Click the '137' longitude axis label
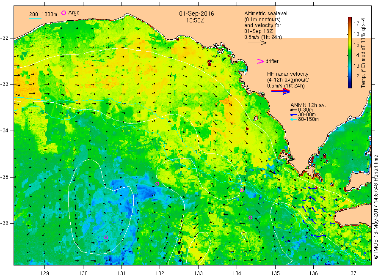381x279 pixels. tap(352, 273)
